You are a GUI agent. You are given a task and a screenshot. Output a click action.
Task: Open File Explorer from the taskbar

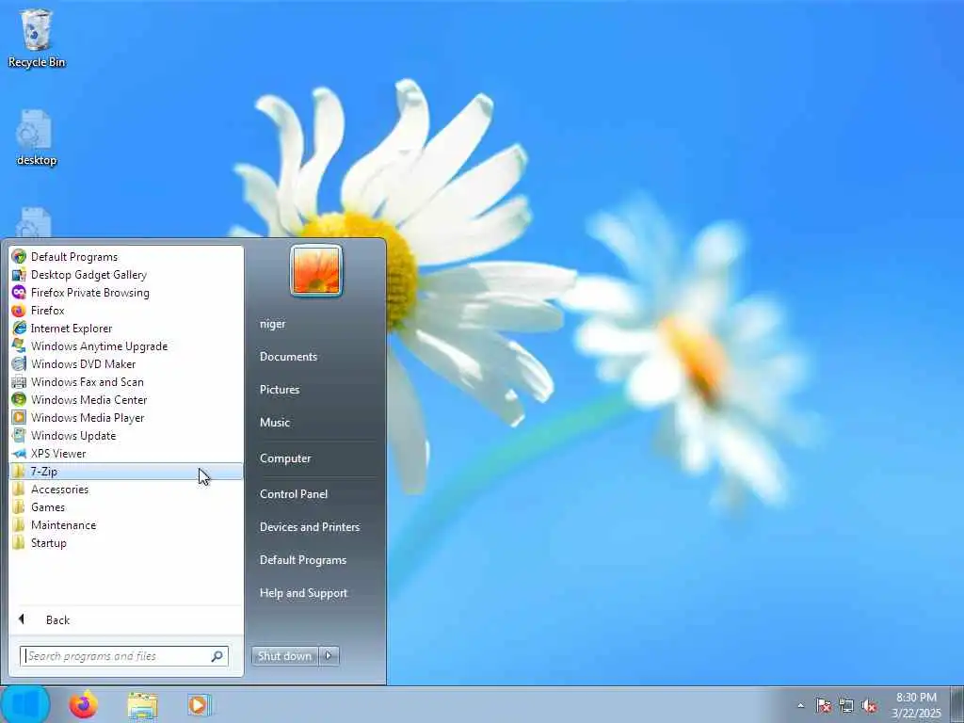143,705
